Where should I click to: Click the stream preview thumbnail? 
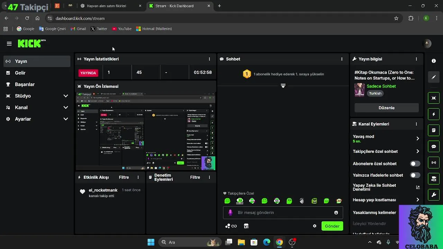coord(146,131)
